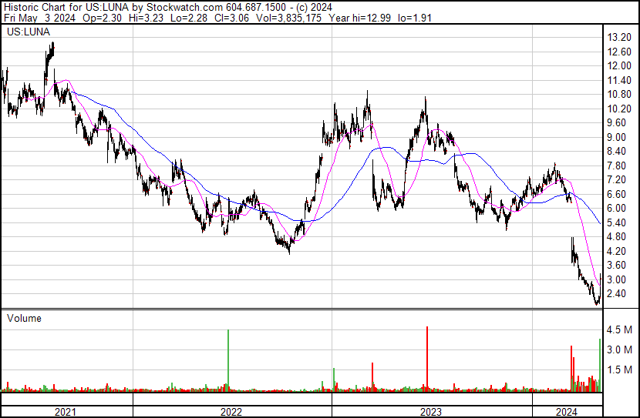Click the Op=2.30 opening price in header

tap(102, 18)
